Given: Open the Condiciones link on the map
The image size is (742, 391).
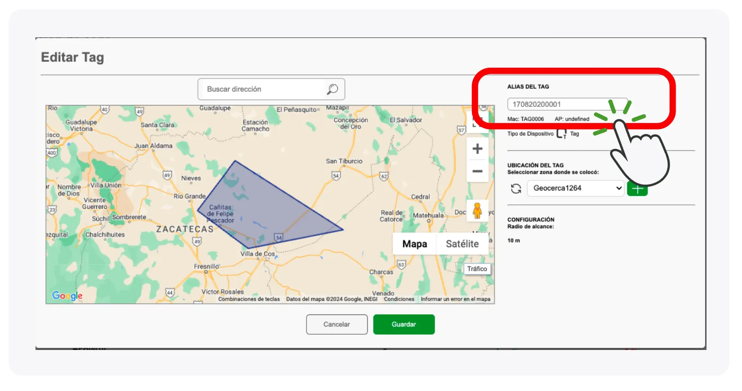Looking at the screenshot, I should click(x=399, y=299).
